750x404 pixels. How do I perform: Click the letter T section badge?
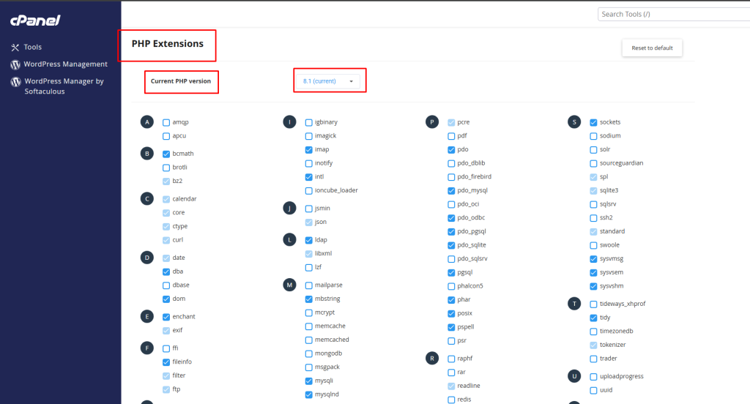pos(574,304)
